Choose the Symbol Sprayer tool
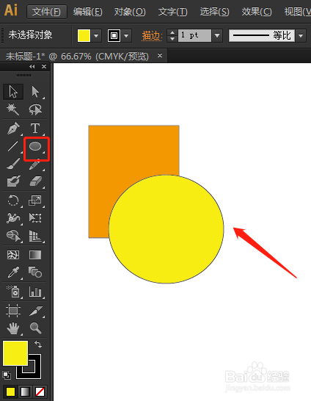This screenshot has height=401, width=311. pos(13,292)
